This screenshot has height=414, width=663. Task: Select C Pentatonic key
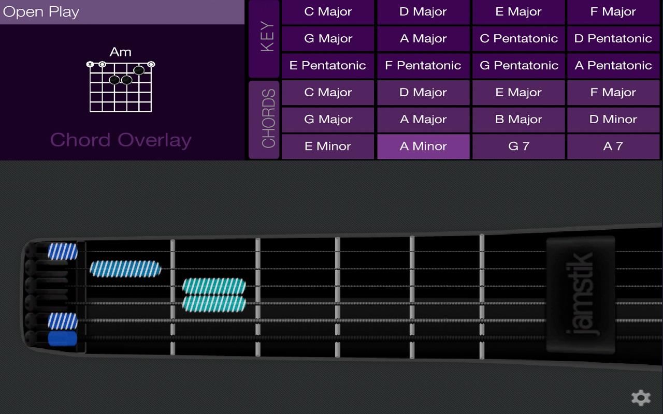(x=518, y=39)
